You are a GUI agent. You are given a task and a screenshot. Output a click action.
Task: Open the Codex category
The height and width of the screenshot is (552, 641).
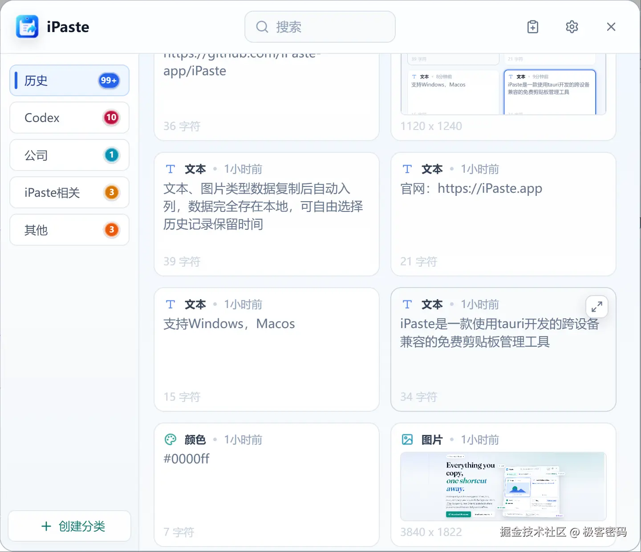pyautogui.click(x=69, y=118)
